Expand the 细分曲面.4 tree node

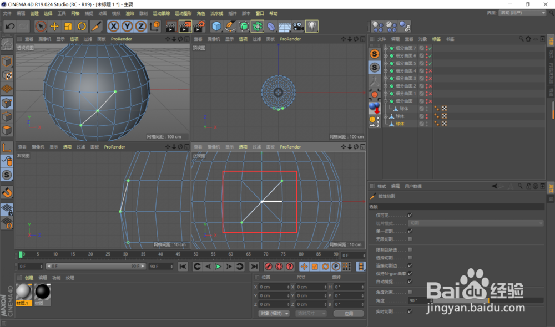click(386, 71)
